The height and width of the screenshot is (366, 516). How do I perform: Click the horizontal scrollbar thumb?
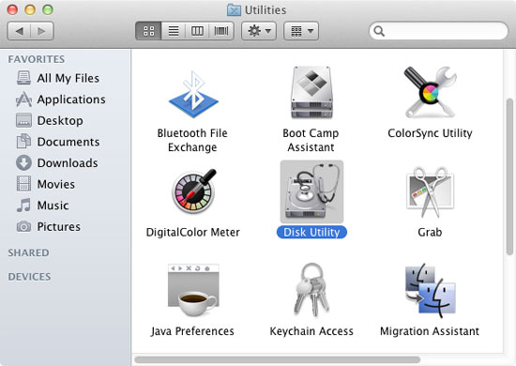point(278,359)
